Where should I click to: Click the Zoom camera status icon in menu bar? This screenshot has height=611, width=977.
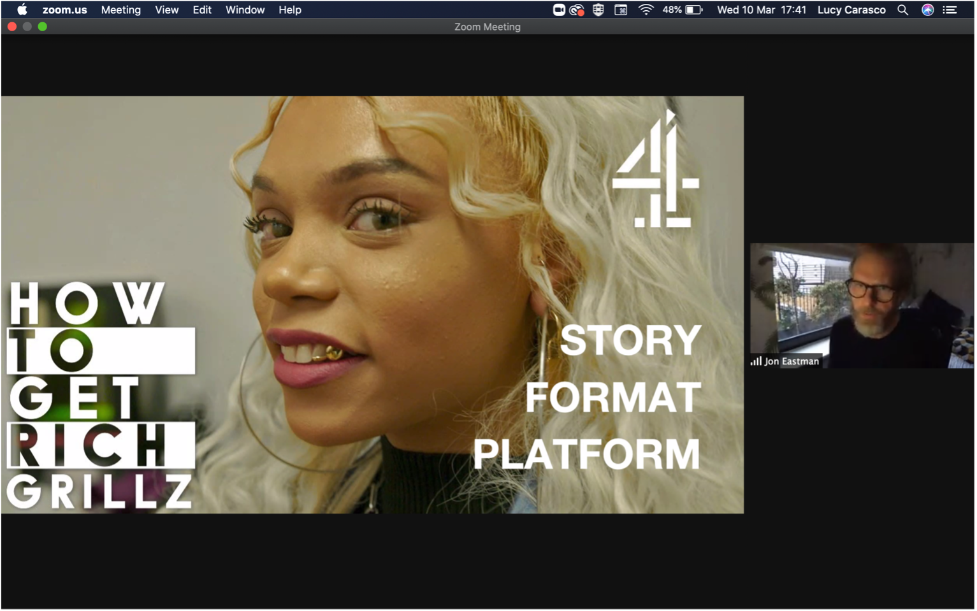coord(558,10)
